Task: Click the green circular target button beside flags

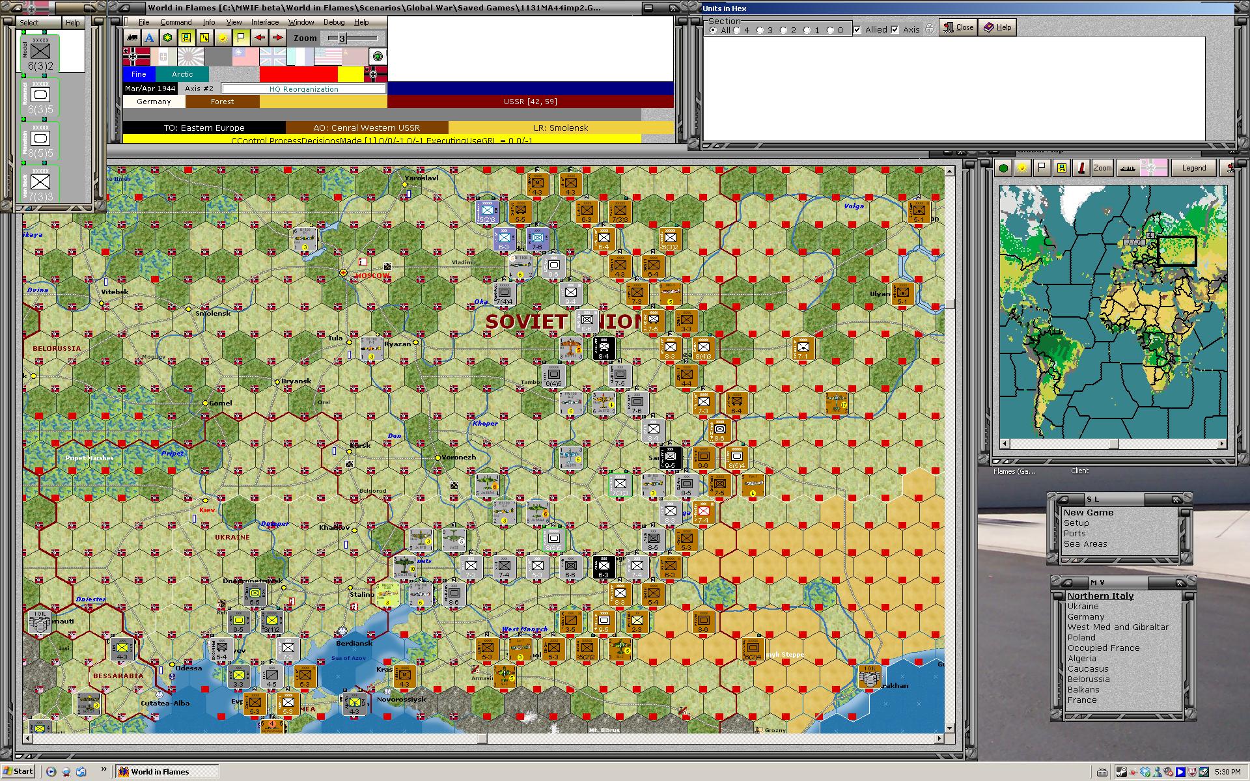Action: 378,57
